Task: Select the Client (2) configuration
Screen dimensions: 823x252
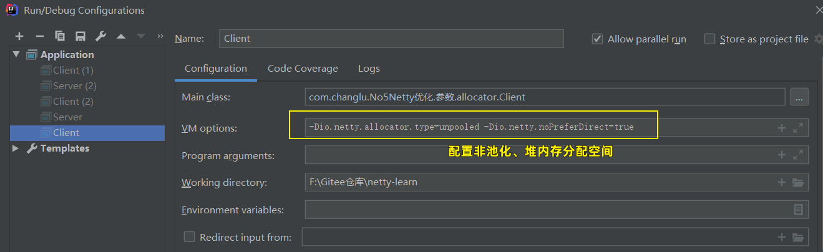Action: (x=73, y=102)
